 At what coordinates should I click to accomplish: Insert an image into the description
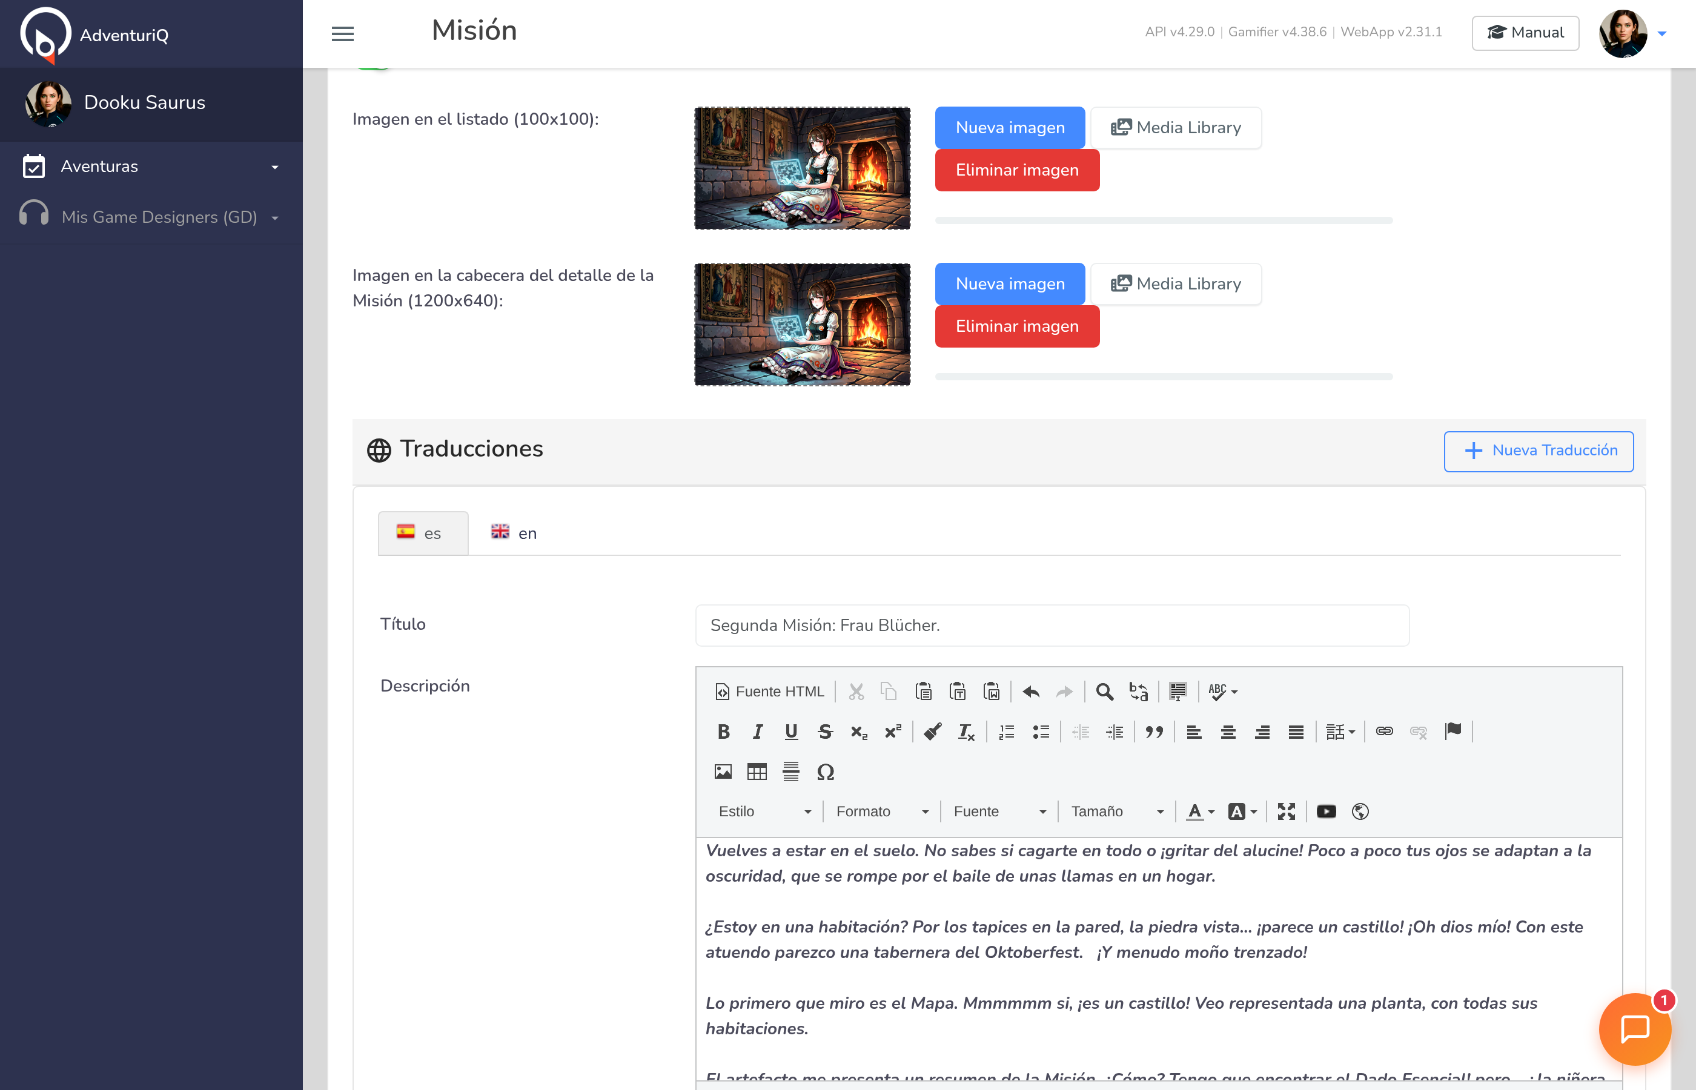723,771
